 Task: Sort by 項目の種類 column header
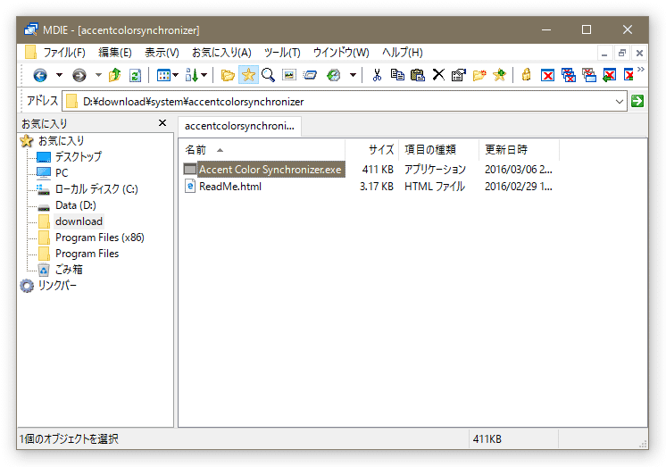[x=438, y=150]
